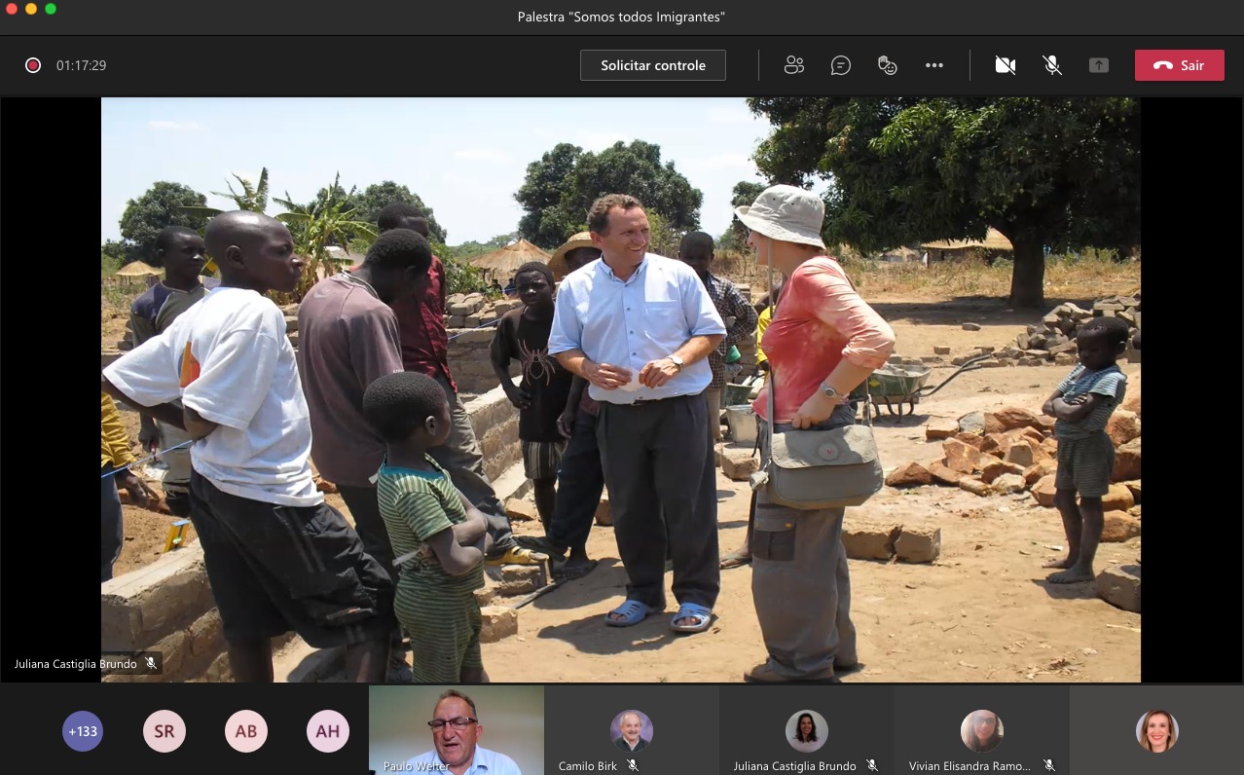1244x775 pixels.
Task: Select the last unnamed participant avatar
Action: pos(1157,731)
